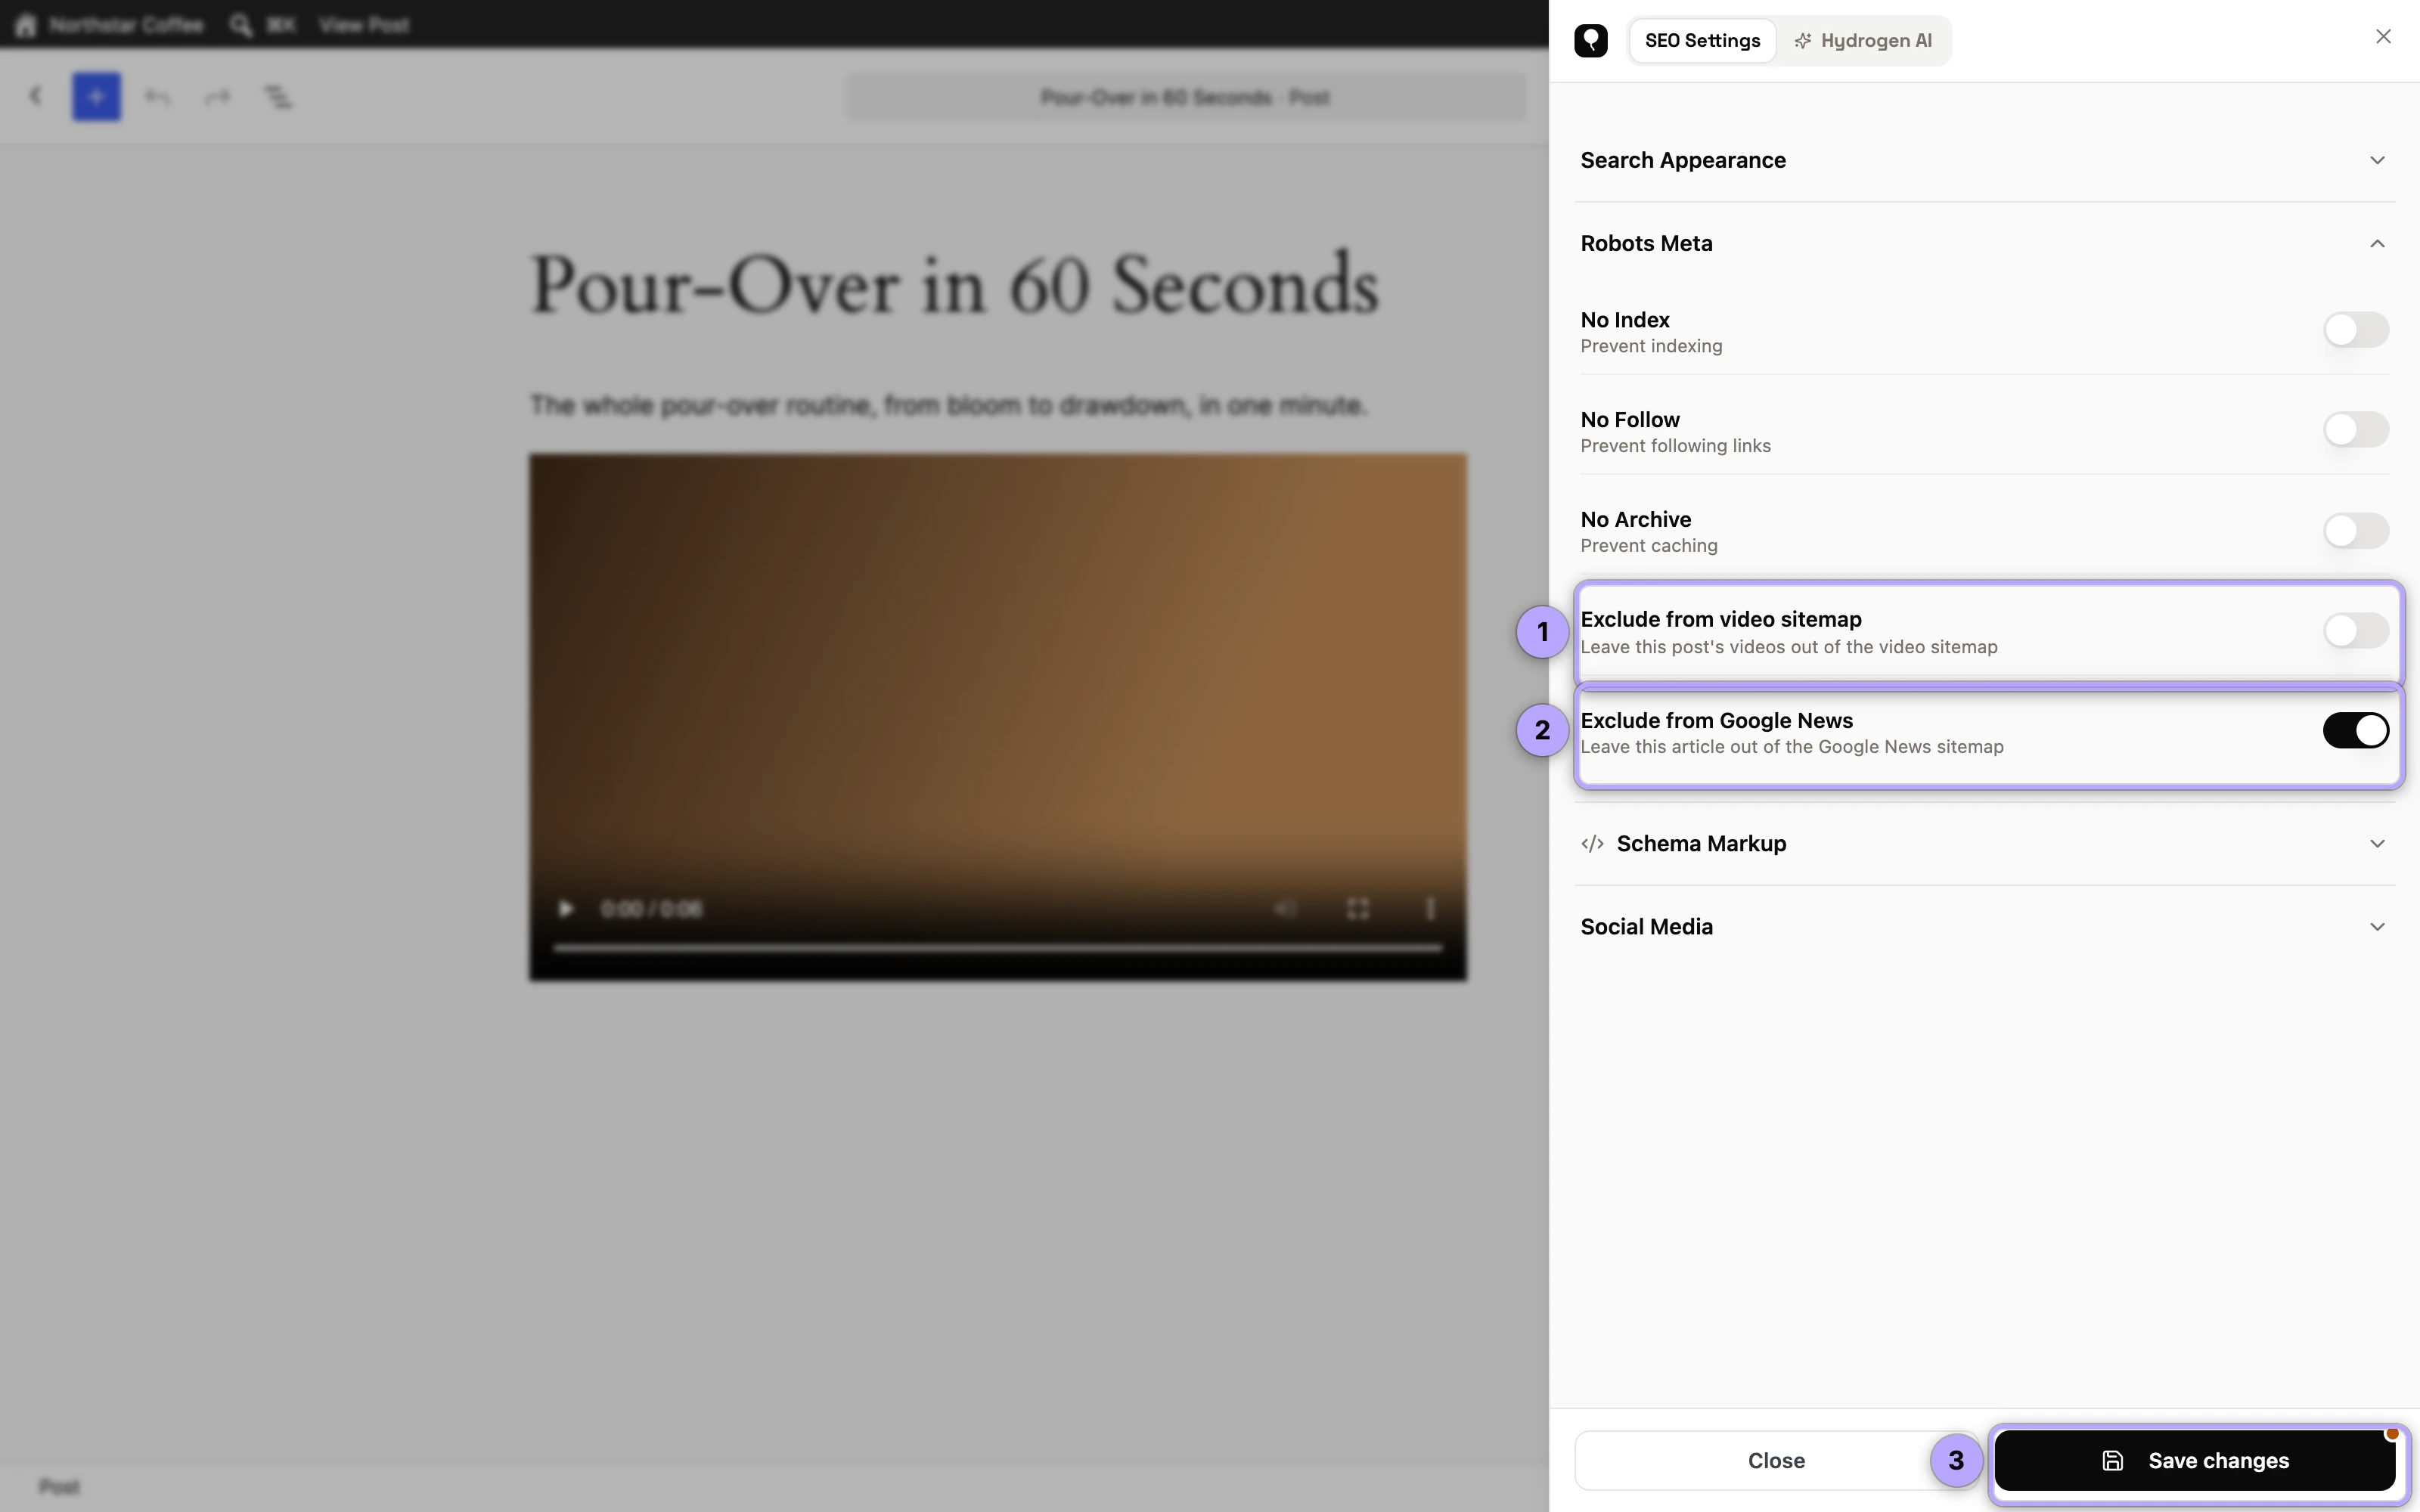Click the Prevent caching description
This screenshot has width=2420, height=1512.
point(1649,546)
